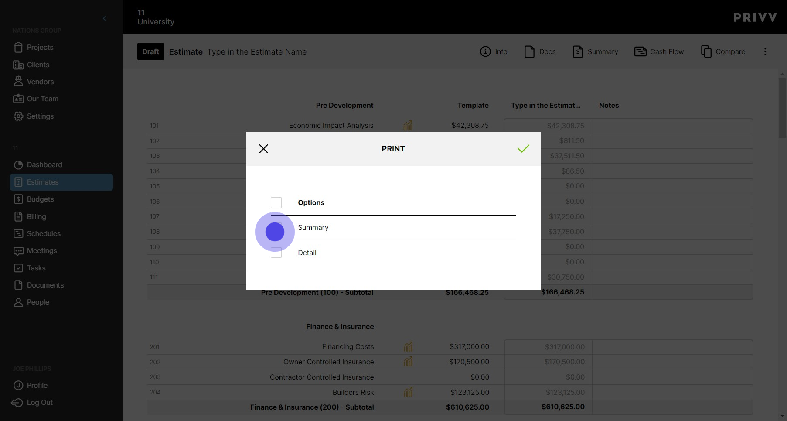Viewport: 787px width, 421px height.
Task: Open chart icon for Owner Controlled Insurance
Action: click(x=408, y=362)
